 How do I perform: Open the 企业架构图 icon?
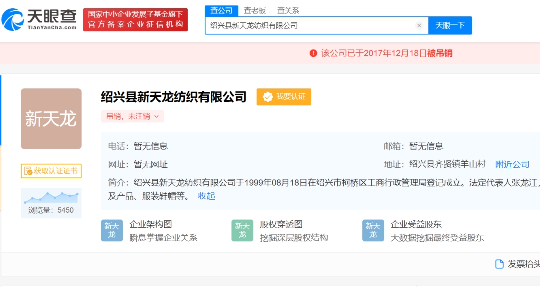tap(112, 230)
